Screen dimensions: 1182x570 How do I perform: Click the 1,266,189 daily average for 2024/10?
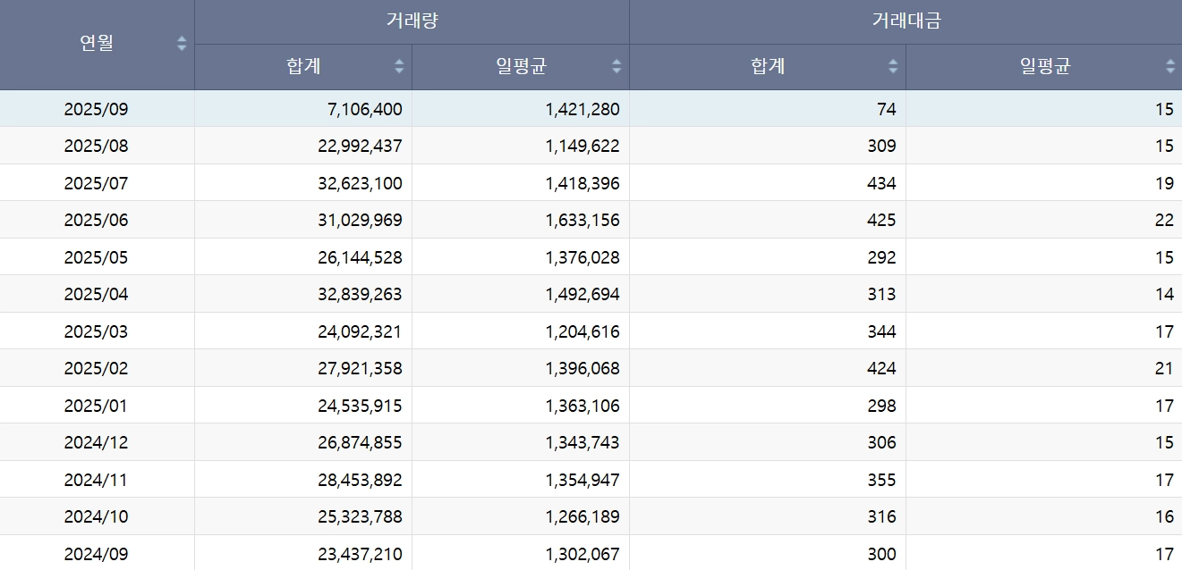click(582, 516)
